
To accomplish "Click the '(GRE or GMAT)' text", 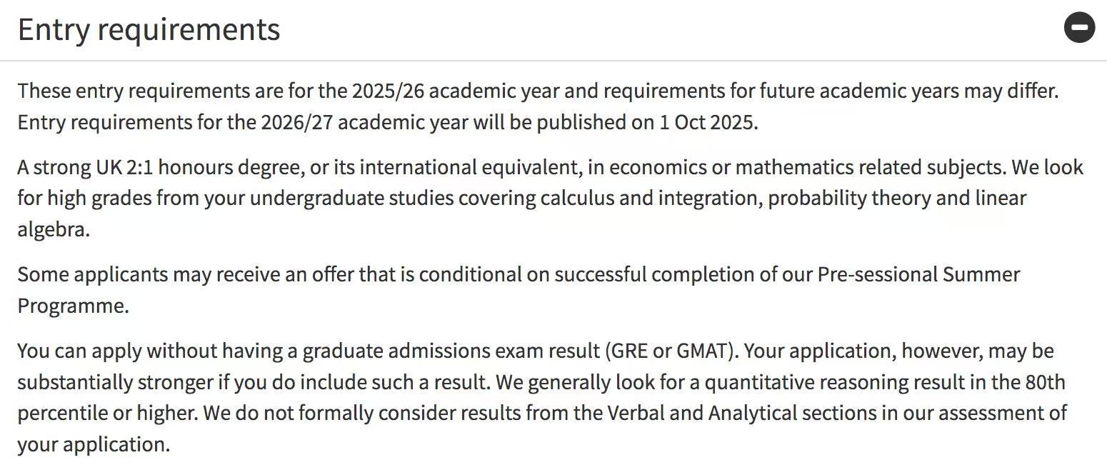I will click(x=668, y=351).
